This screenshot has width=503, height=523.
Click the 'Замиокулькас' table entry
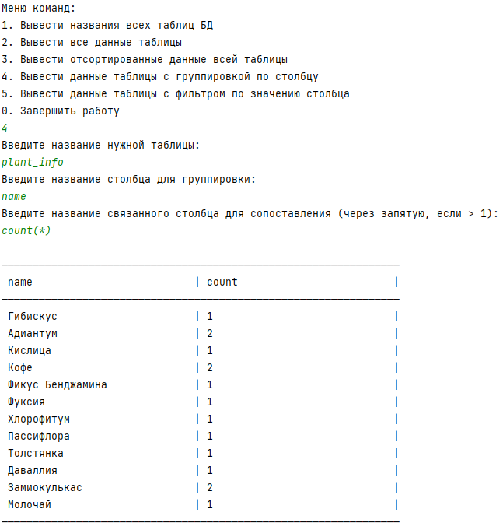(x=45, y=488)
